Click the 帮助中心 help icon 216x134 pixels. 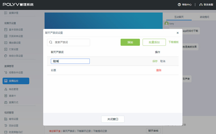pos(179,5)
